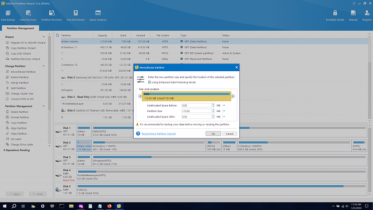Click the spinner on Unallocated Space After
This screenshot has width=373, height=210.
point(213,116)
